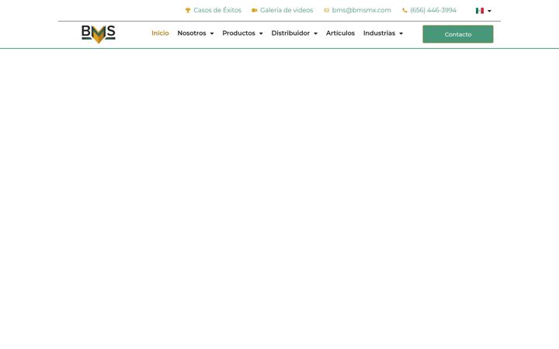Open the Artículos page
The height and width of the screenshot is (349, 559).
(341, 33)
